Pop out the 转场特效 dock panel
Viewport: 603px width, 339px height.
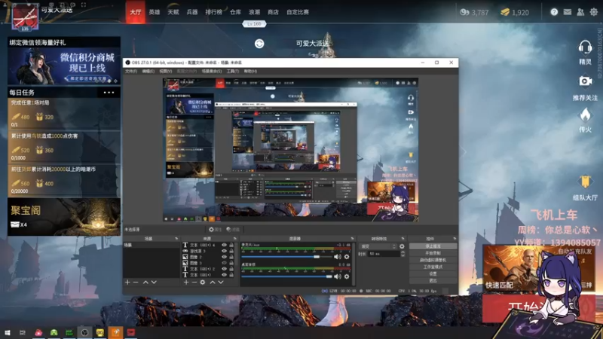[403, 239]
